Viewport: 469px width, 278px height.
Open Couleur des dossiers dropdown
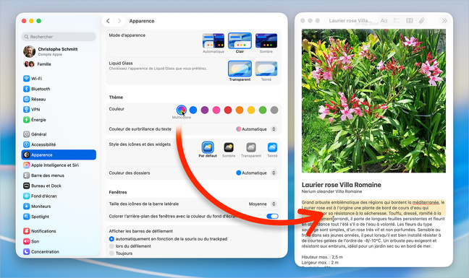[256, 173]
